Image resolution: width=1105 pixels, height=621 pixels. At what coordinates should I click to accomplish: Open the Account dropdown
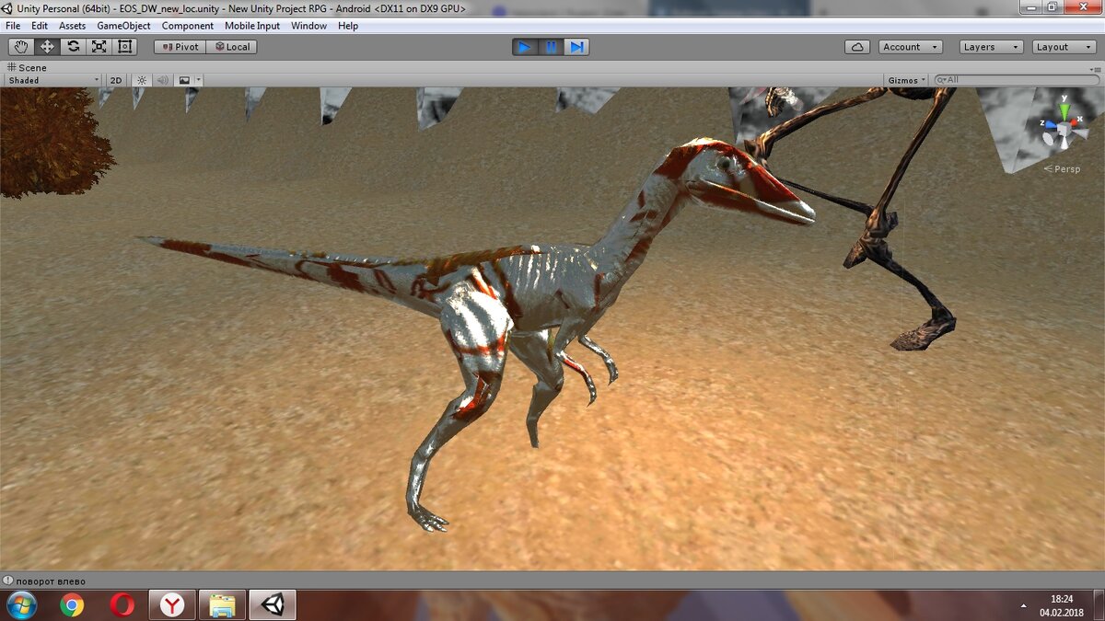coord(910,47)
